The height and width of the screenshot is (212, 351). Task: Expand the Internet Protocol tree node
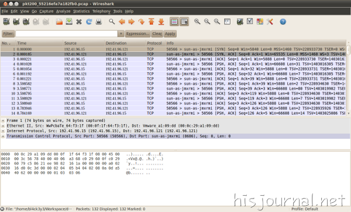pos(3,131)
